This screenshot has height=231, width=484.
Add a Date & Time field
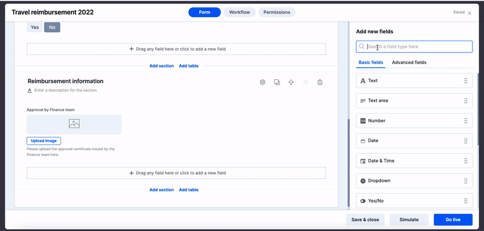point(414,161)
